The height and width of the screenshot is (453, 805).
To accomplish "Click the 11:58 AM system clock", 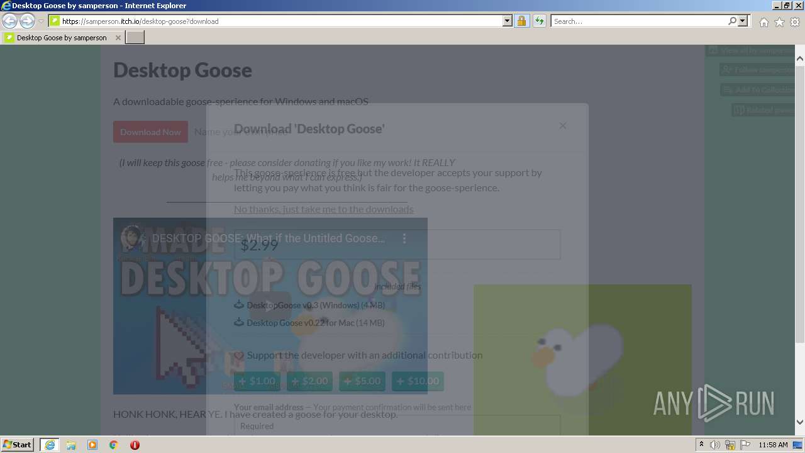I will click(773, 445).
